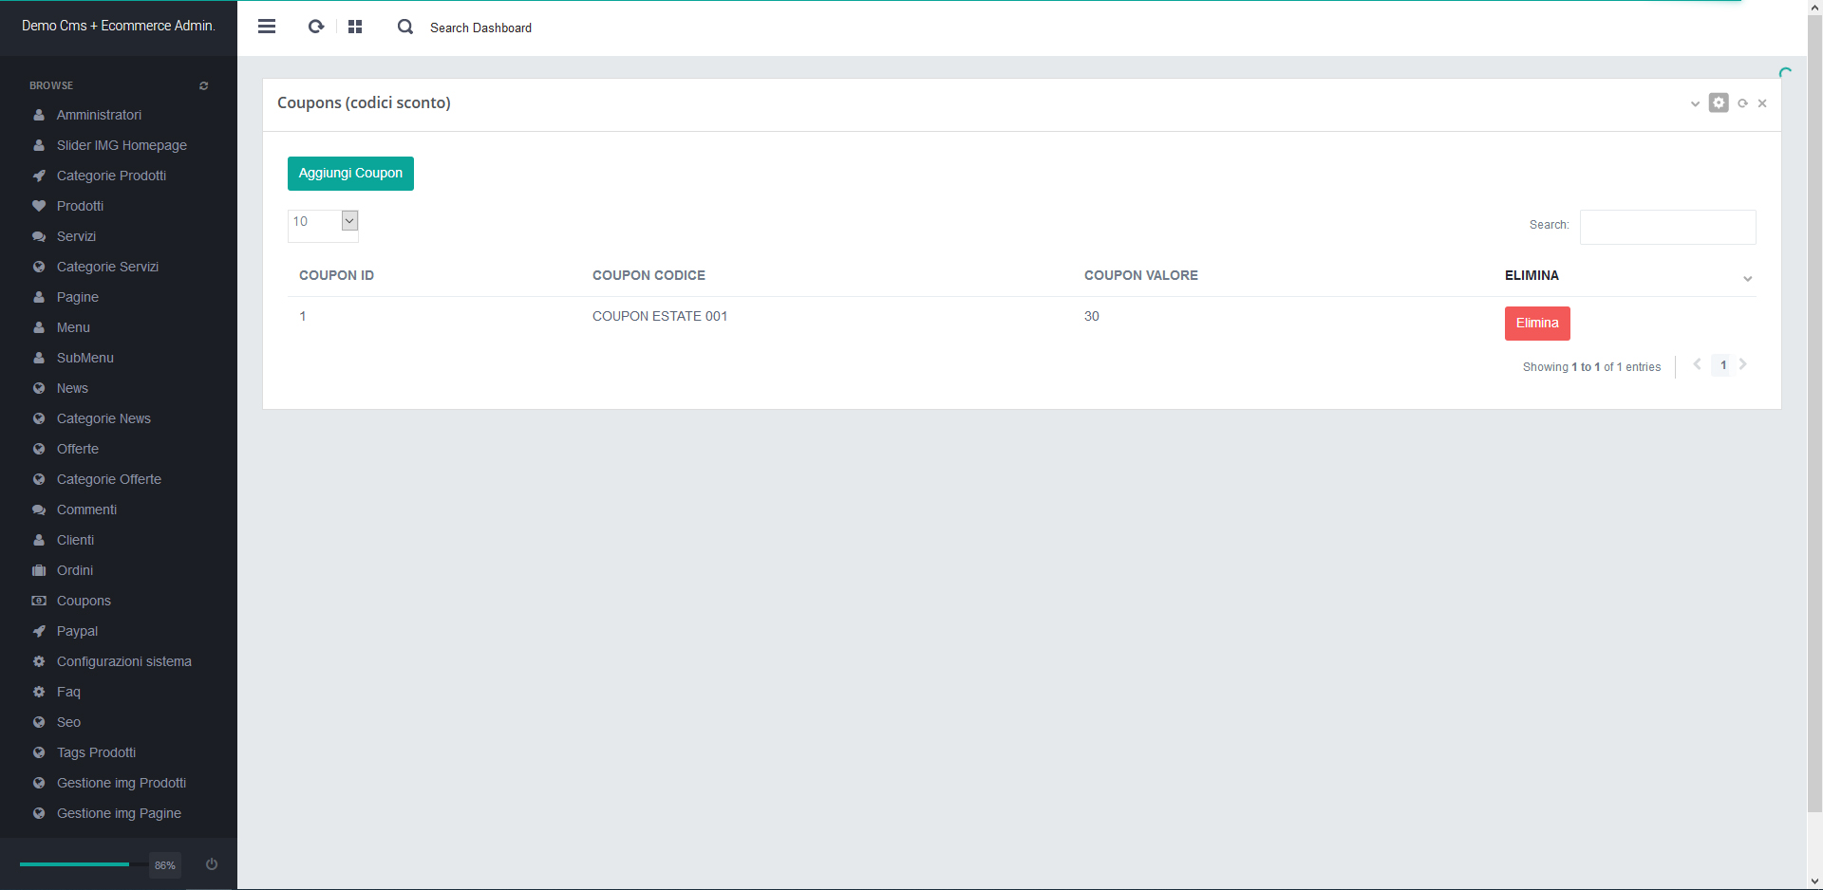
Task: Reload the Coupons panel via its refresh icon
Action: (1742, 103)
